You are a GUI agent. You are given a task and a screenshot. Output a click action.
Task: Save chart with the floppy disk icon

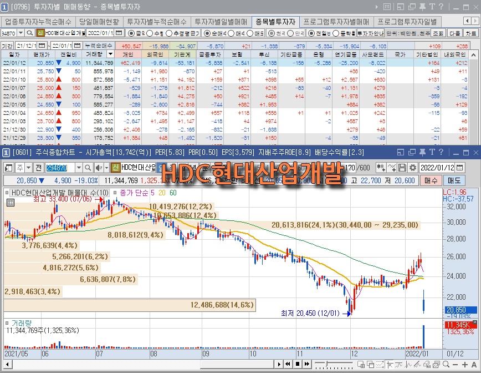[402, 168]
